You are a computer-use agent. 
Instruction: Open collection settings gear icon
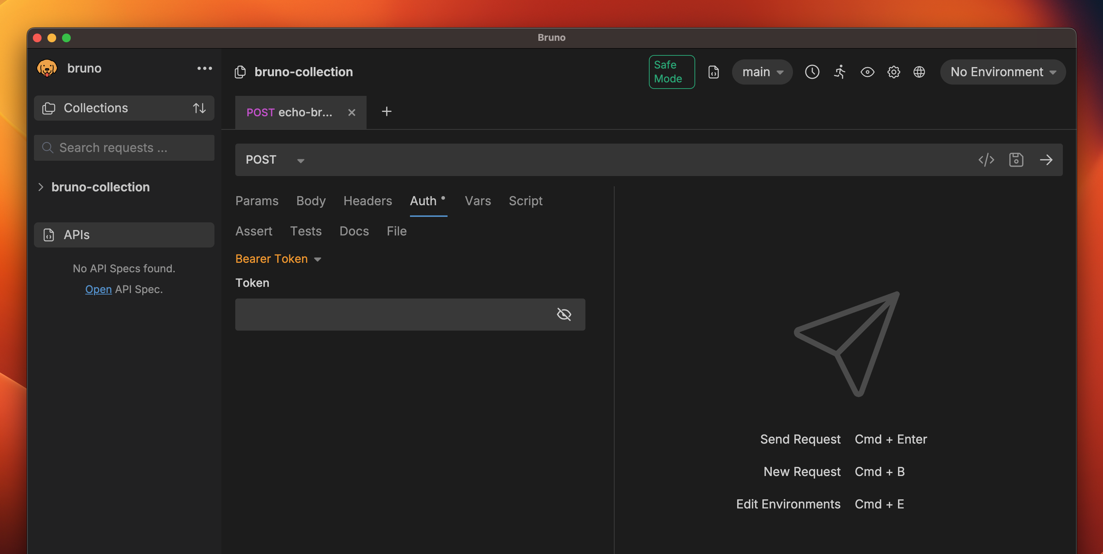click(893, 72)
